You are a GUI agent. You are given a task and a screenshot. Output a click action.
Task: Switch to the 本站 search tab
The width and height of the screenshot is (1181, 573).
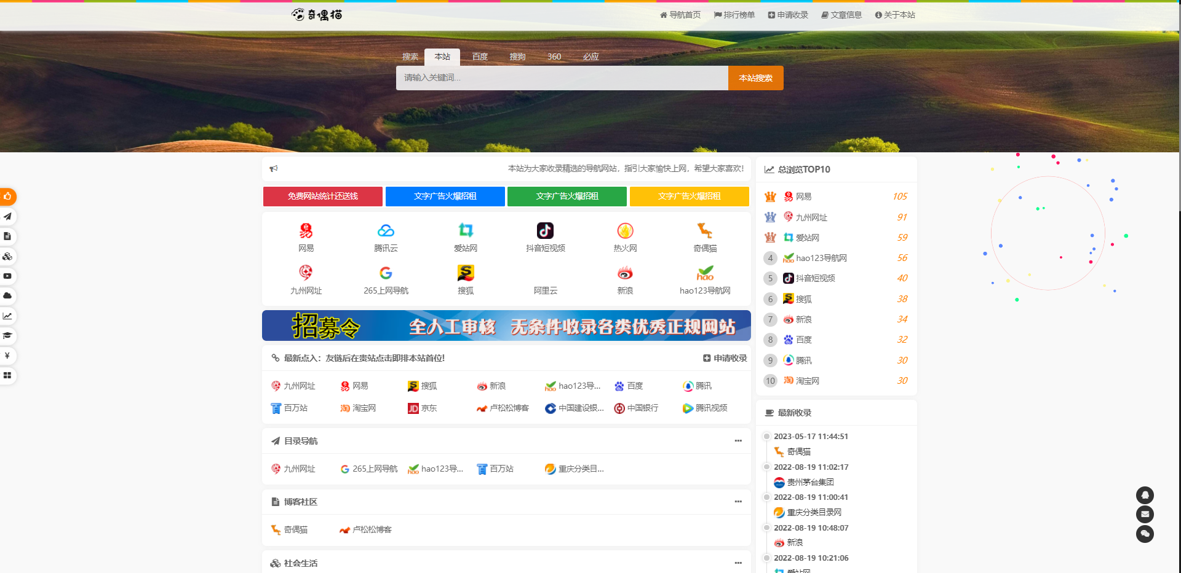442,57
